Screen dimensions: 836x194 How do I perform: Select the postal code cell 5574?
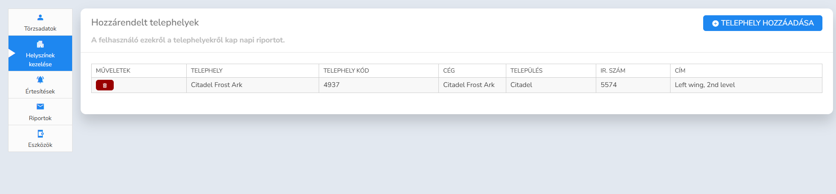[x=609, y=85]
